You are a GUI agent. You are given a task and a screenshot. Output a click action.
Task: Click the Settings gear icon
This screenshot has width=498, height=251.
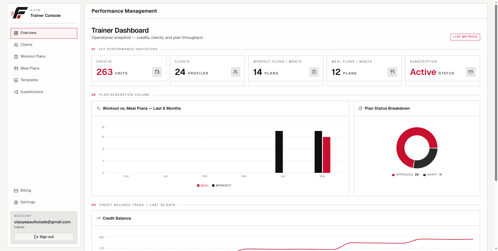(16, 203)
